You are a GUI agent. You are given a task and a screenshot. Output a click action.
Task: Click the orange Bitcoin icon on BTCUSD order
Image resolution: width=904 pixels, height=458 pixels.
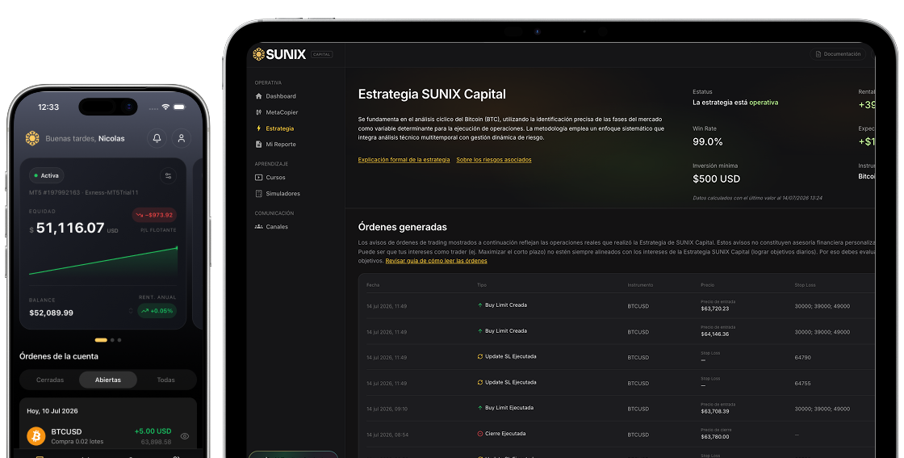click(36, 436)
